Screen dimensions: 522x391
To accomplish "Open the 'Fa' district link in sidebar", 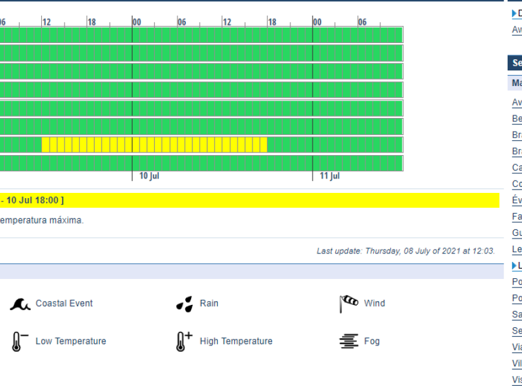I will pos(517,216).
